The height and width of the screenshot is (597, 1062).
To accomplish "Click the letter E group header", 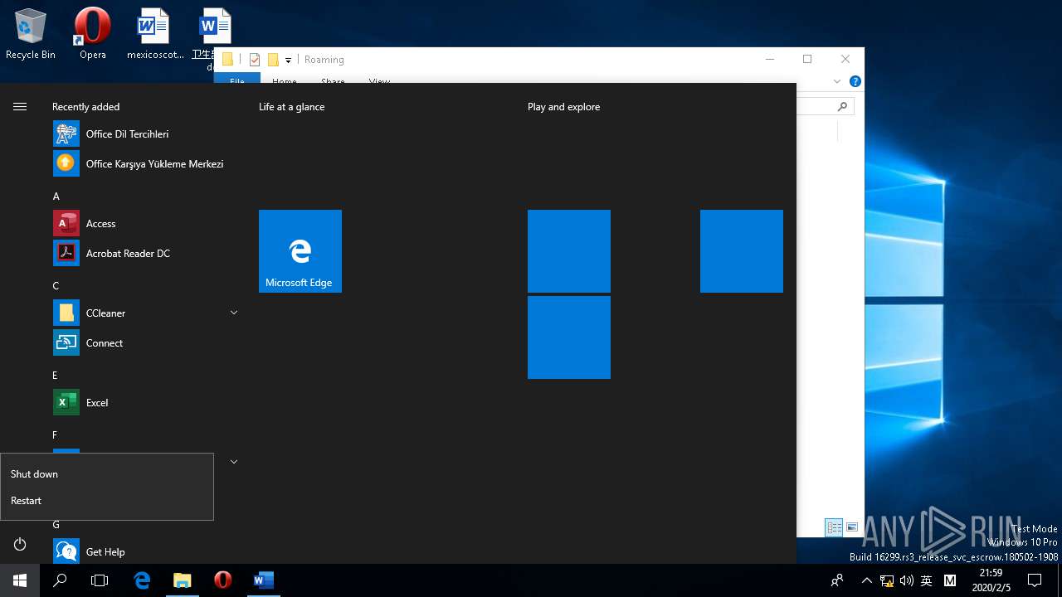I will [56, 376].
